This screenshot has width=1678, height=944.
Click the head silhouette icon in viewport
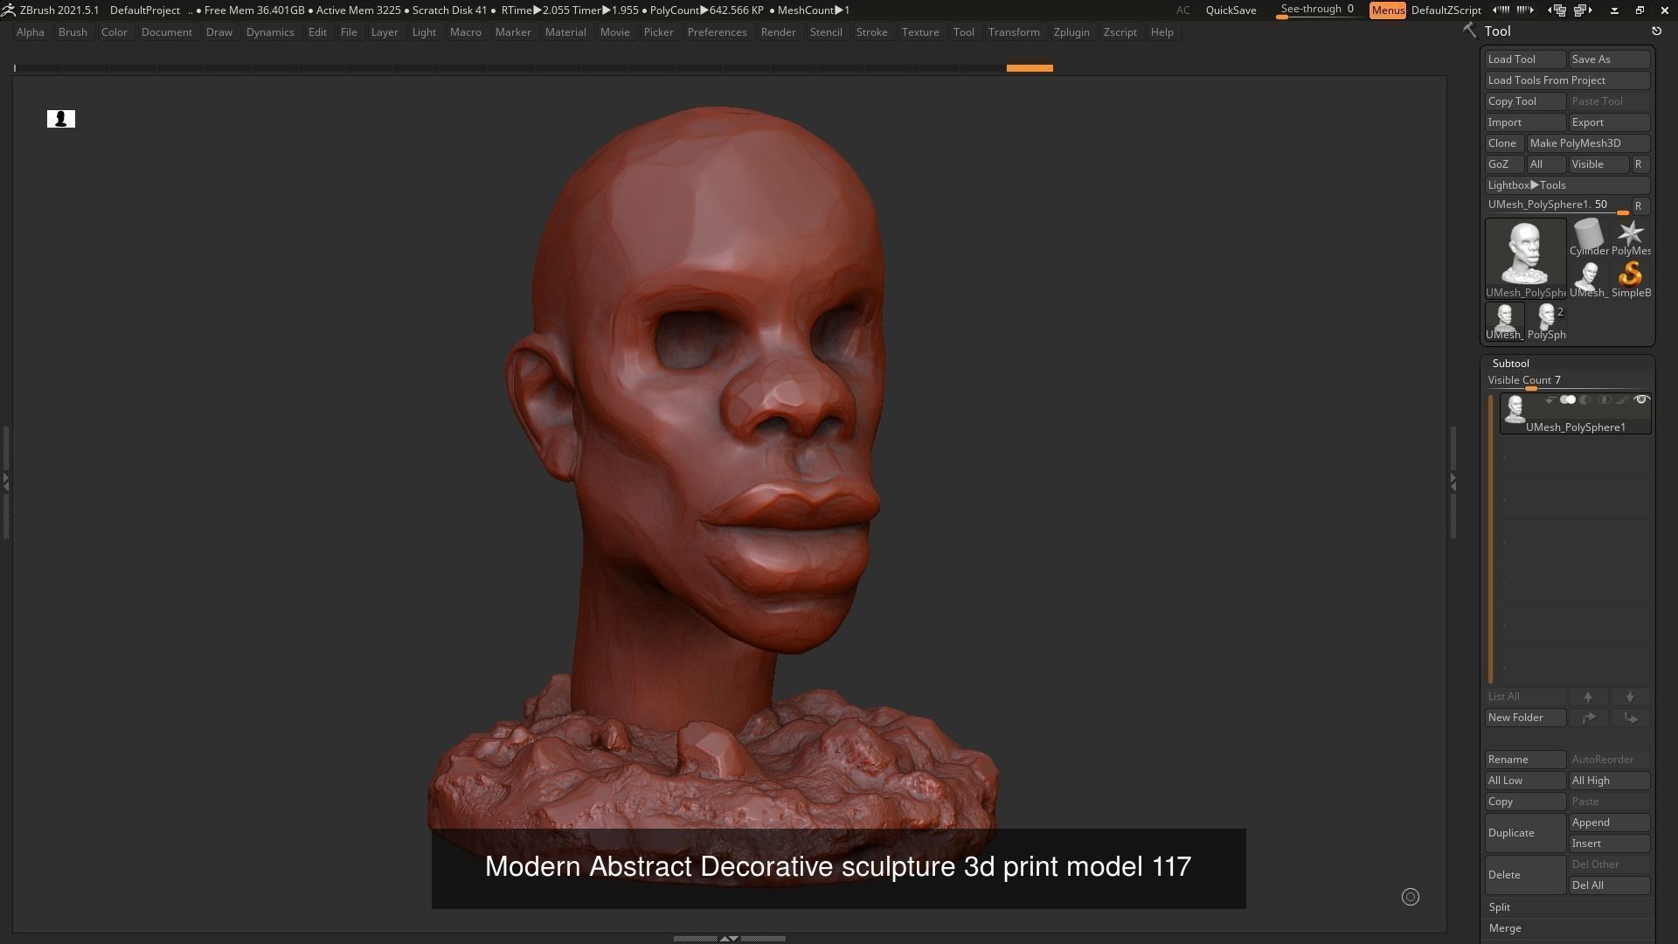(x=61, y=119)
